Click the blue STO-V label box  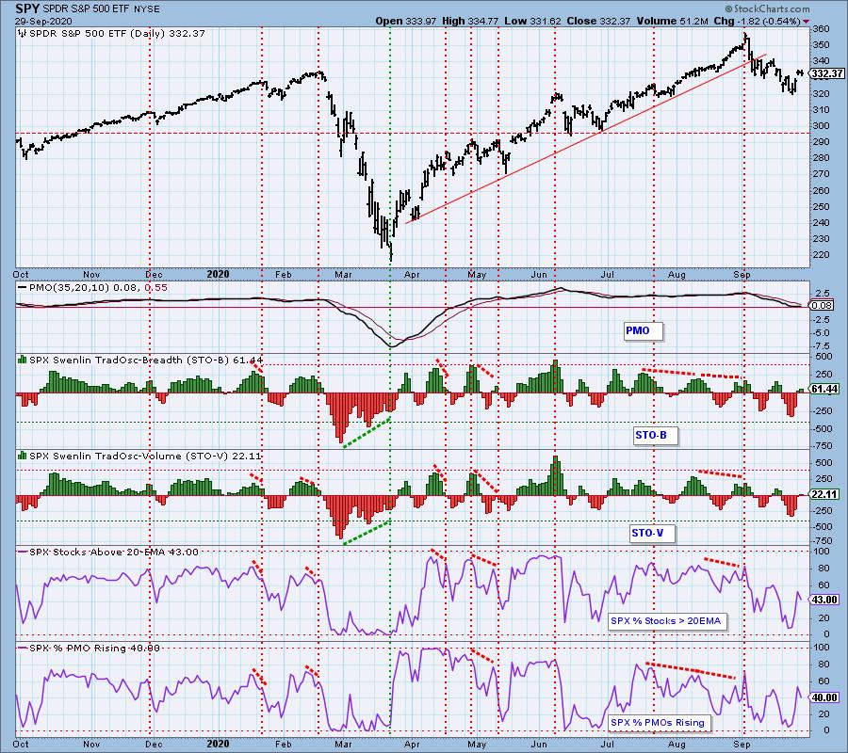pyautogui.click(x=652, y=533)
